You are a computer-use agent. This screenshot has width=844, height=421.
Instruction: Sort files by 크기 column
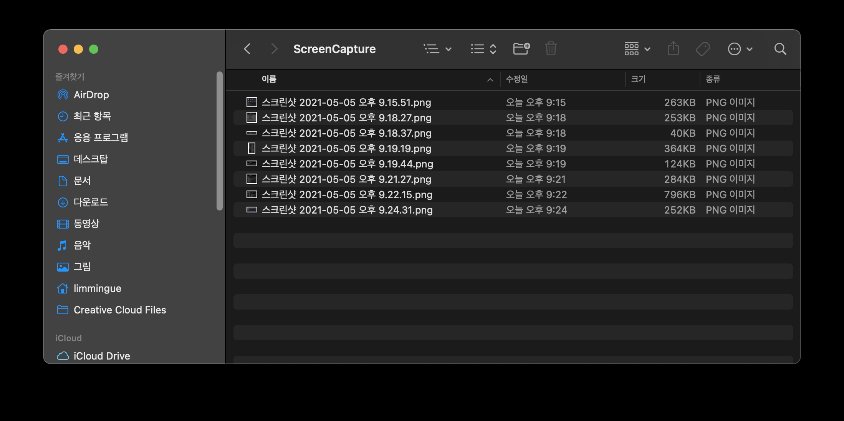638,79
